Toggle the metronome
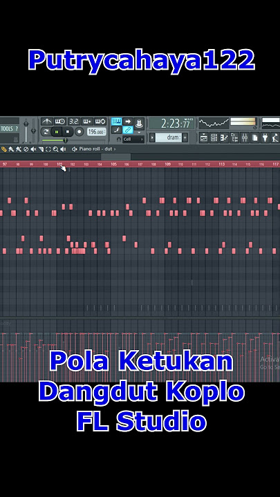Image resolution: width=280 pixels, height=497 pixels. [47, 121]
